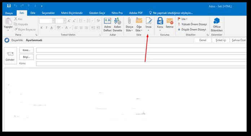
Task: Toggle the bold K formatting button
Action: pos(41,28)
